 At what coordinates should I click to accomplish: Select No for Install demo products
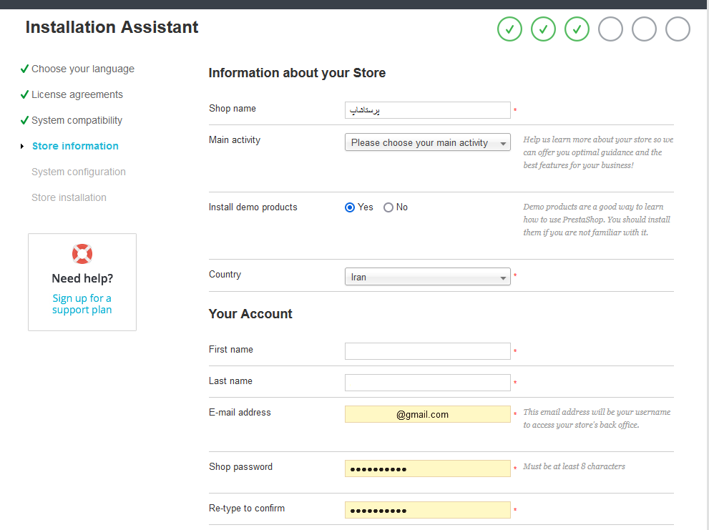point(388,207)
